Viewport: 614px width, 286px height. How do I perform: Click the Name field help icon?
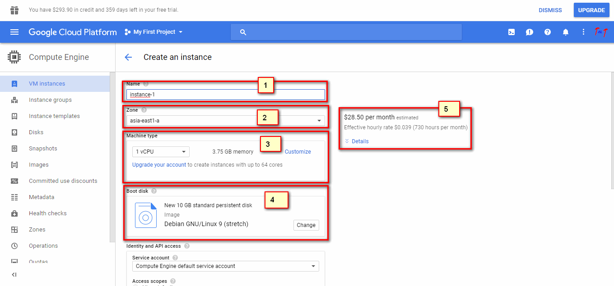click(146, 84)
